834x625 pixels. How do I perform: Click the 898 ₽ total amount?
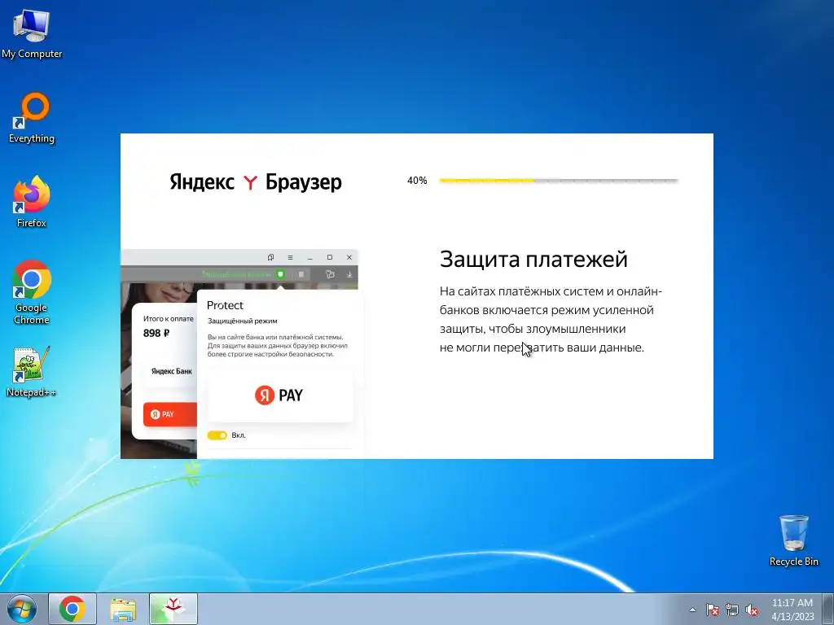tap(156, 333)
